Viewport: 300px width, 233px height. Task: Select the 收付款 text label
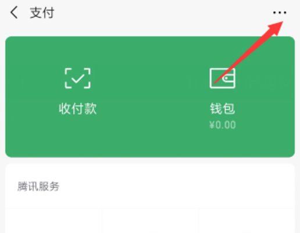(77, 108)
